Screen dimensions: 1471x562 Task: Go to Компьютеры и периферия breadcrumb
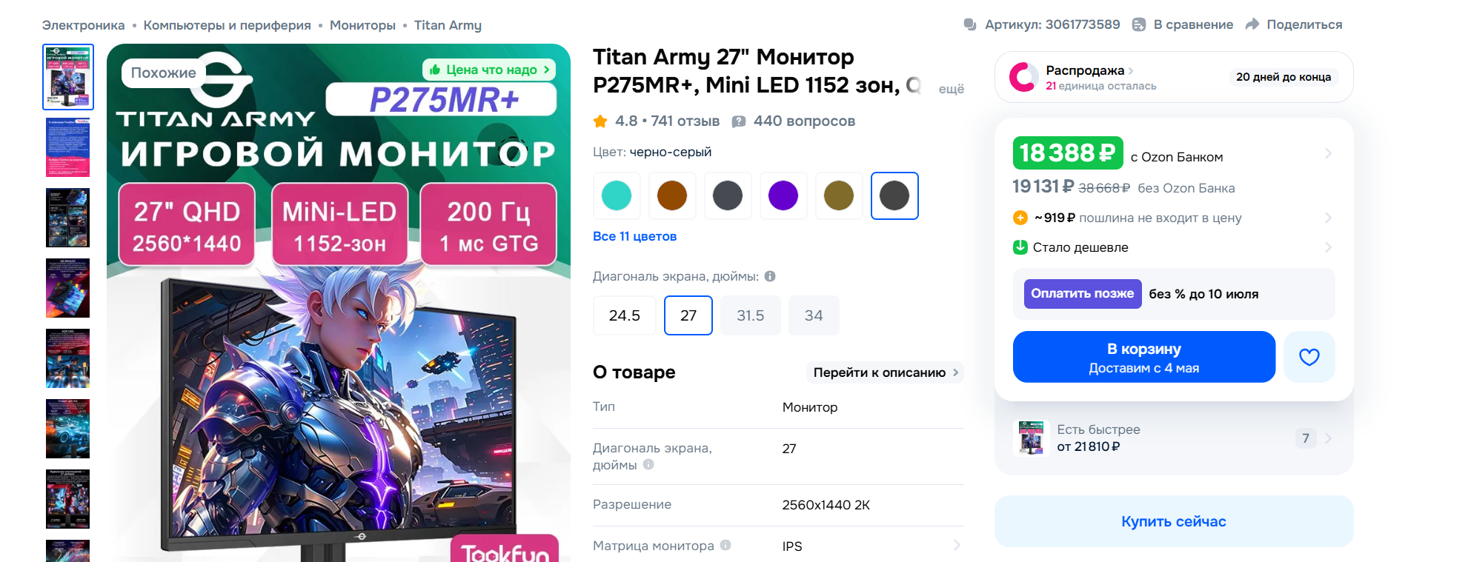click(x=227, y=25)
